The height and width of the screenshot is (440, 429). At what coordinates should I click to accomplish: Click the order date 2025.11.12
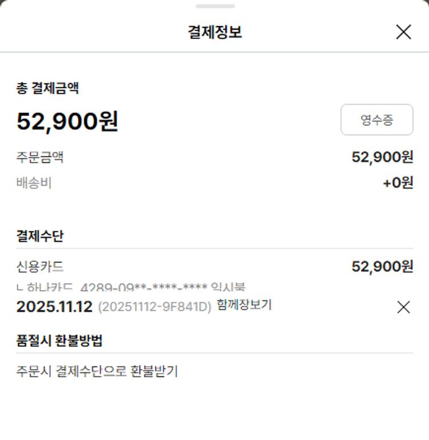[x=54, y=307]
